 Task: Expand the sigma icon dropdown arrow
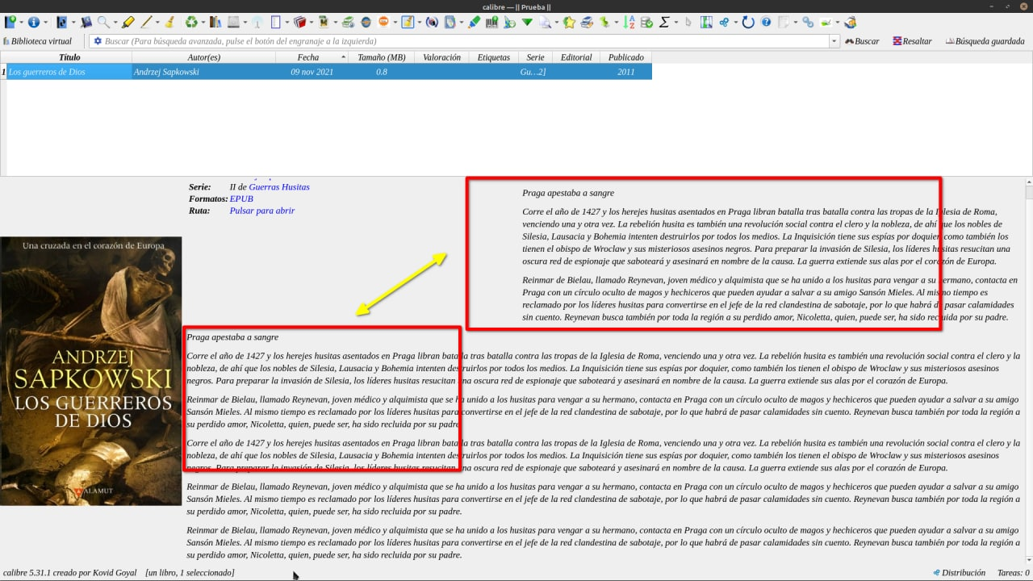tap(675, 23)
